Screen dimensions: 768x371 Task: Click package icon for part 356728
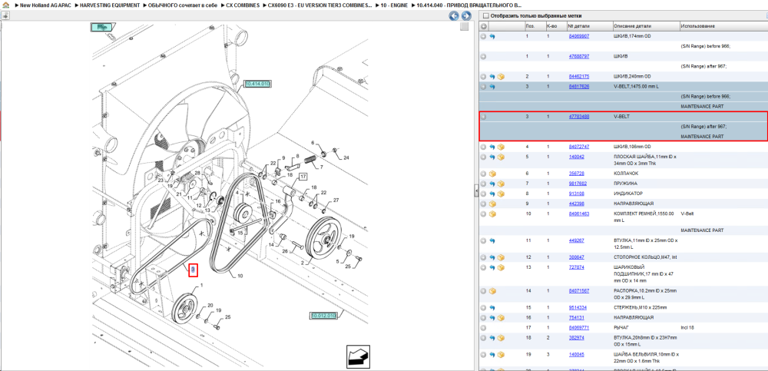(x=492, y=174)
